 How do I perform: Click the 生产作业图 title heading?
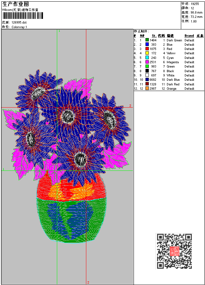click(16, 4)
